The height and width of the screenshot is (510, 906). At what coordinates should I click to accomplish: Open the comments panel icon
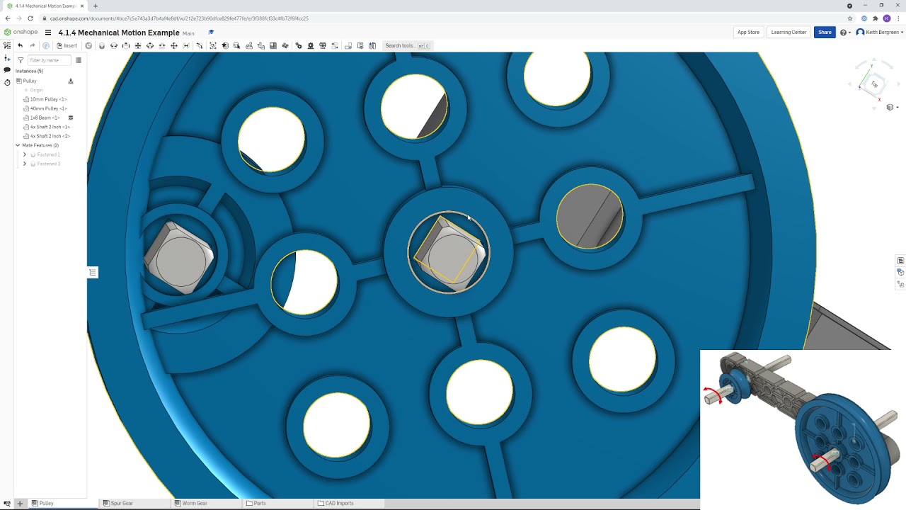7,70
